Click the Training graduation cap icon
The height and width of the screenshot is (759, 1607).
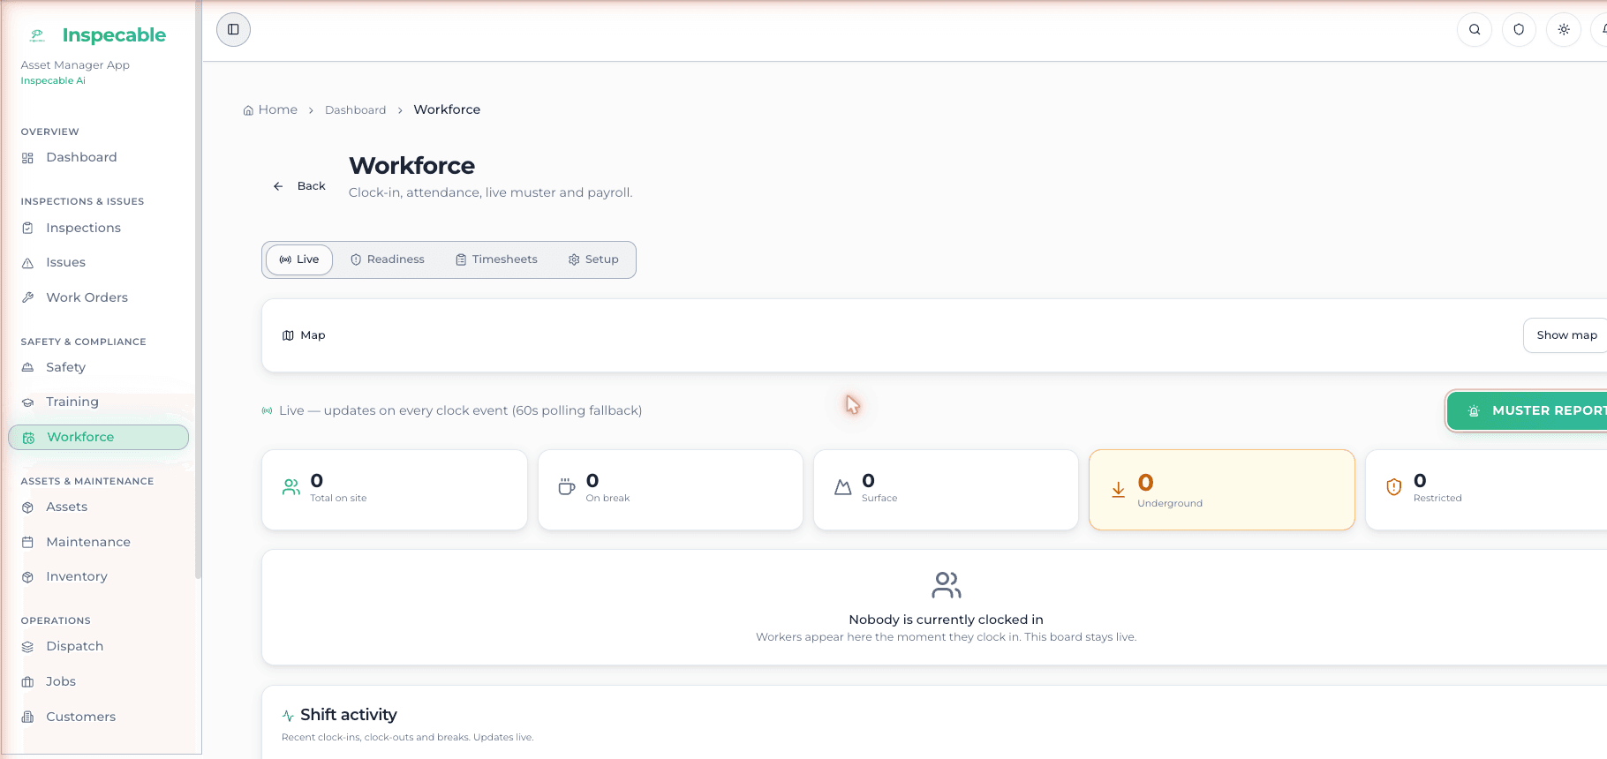27,402
